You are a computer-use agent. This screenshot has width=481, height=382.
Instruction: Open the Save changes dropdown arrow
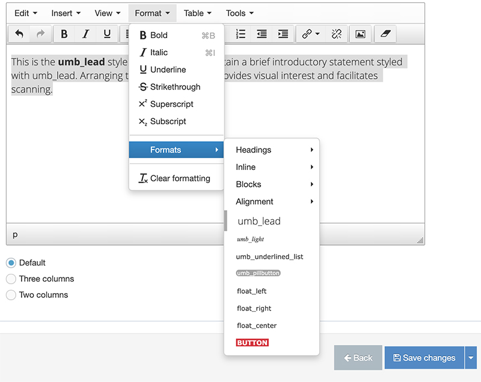(x=471, y=358)
